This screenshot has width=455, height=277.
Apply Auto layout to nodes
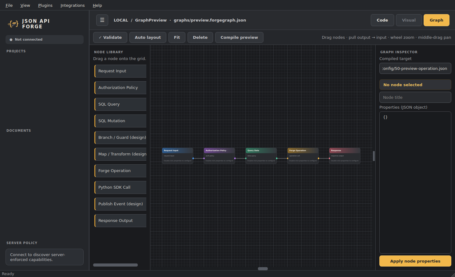click(148, 37)
